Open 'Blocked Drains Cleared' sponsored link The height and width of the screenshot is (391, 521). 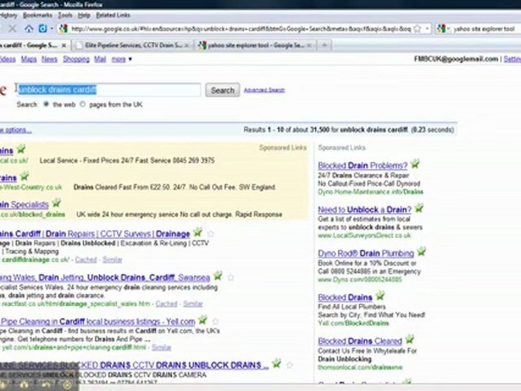click(360, 341)
